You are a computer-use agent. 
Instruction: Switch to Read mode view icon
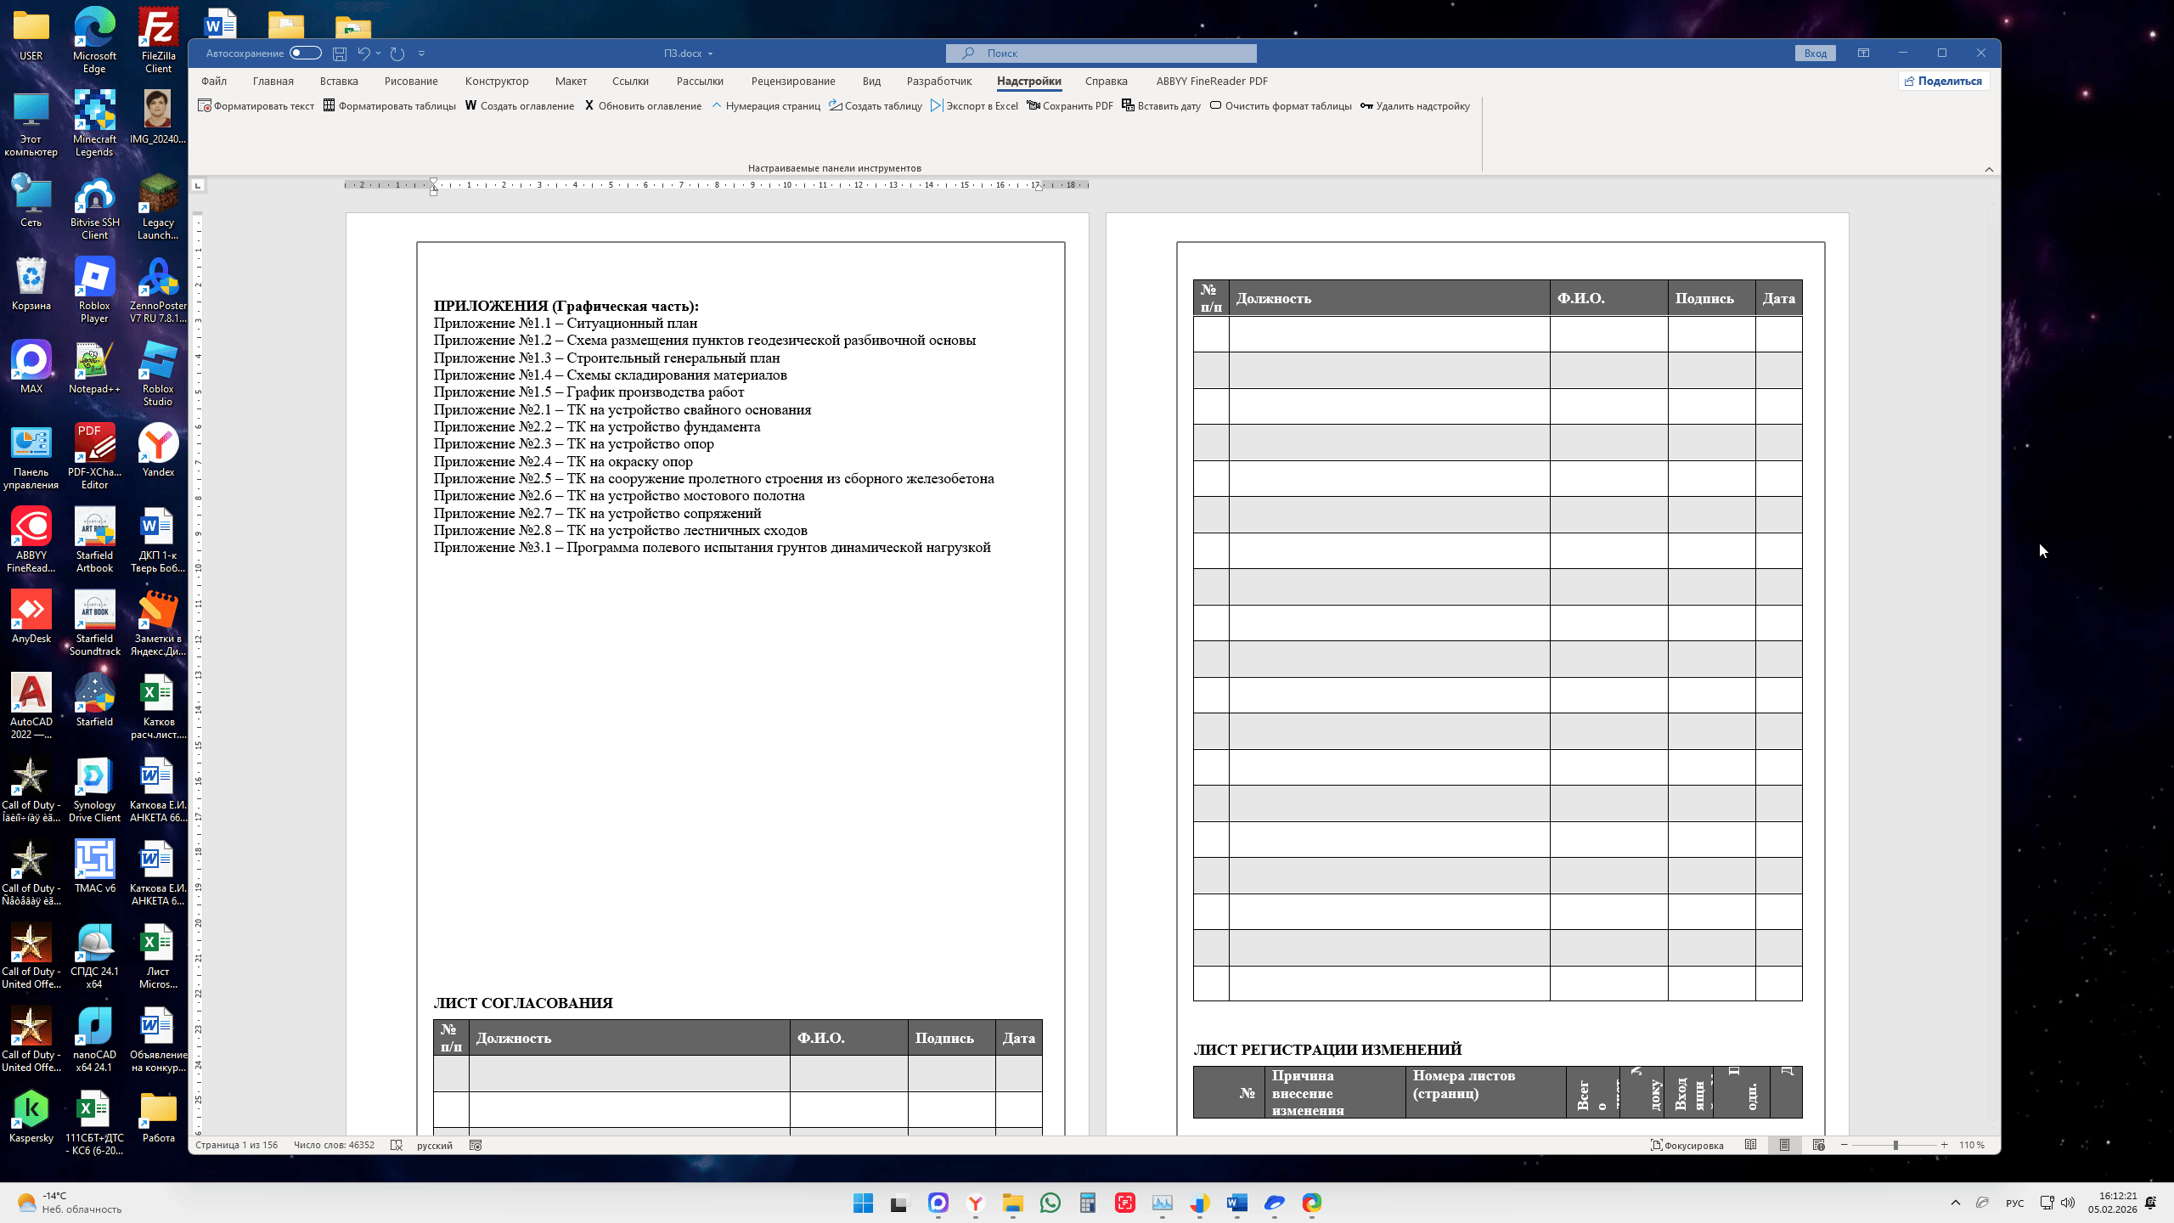click(1750, 1145)
